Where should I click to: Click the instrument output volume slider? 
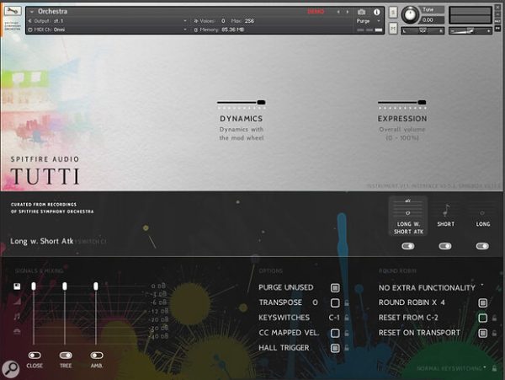[470, 31]
